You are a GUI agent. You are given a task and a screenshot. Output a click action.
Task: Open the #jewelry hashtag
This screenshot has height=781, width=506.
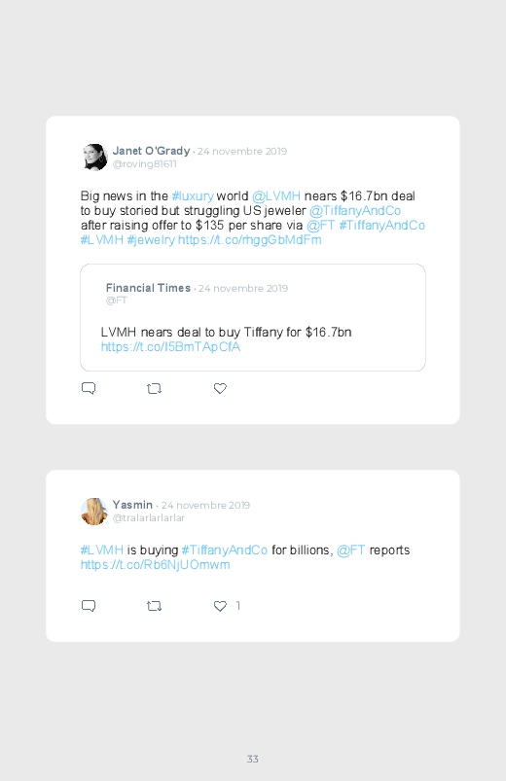coord(151,240)
